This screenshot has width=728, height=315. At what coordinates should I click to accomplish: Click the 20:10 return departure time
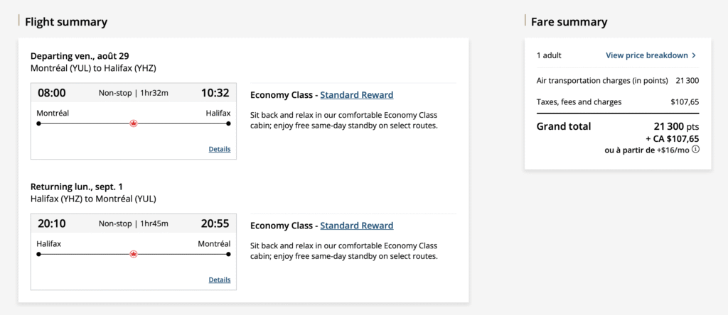tap(52, 223)
